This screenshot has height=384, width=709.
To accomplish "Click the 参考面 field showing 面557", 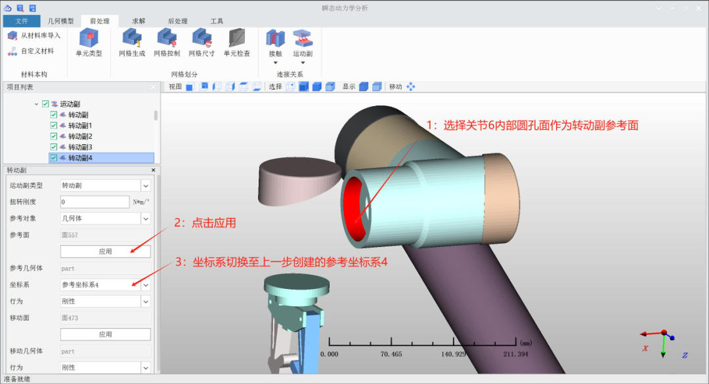I will pos(105,235).
